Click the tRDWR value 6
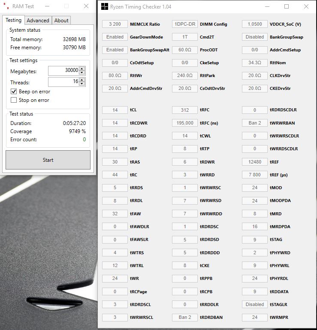This screenshot has height=330, width=317. coord(185,162)
